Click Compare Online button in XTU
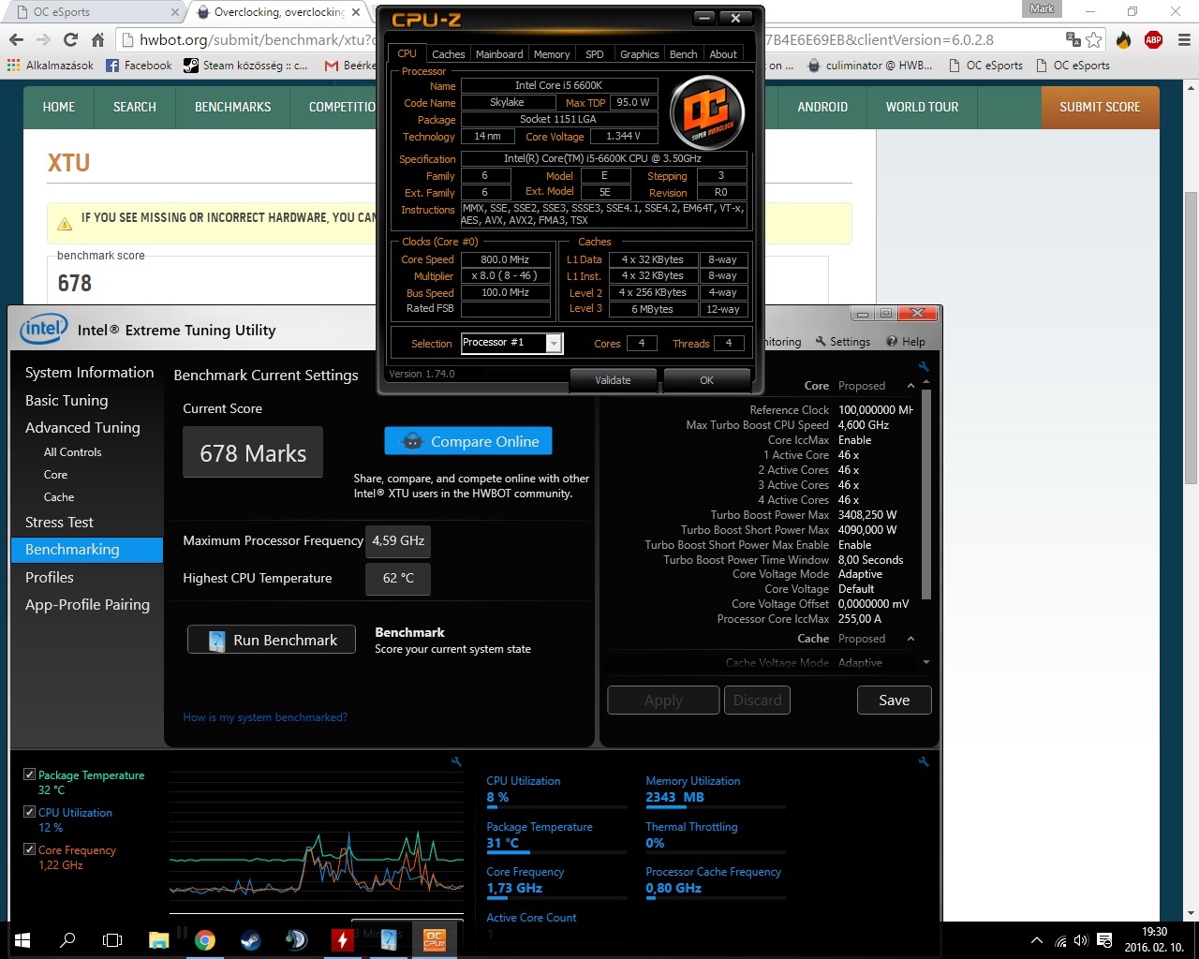 (468, 441)
